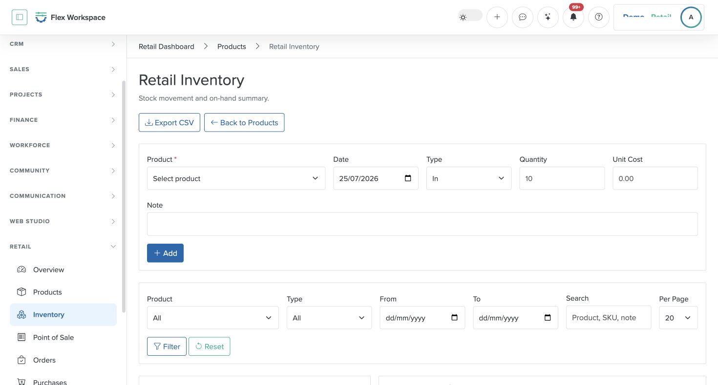
Task: Open the filter Product dropdown showing All
Action: (x=213, y=318)
